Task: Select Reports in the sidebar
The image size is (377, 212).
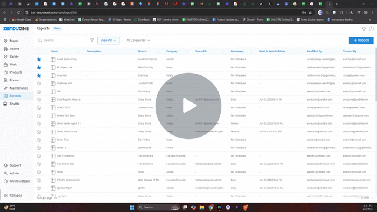Action: 15,96
